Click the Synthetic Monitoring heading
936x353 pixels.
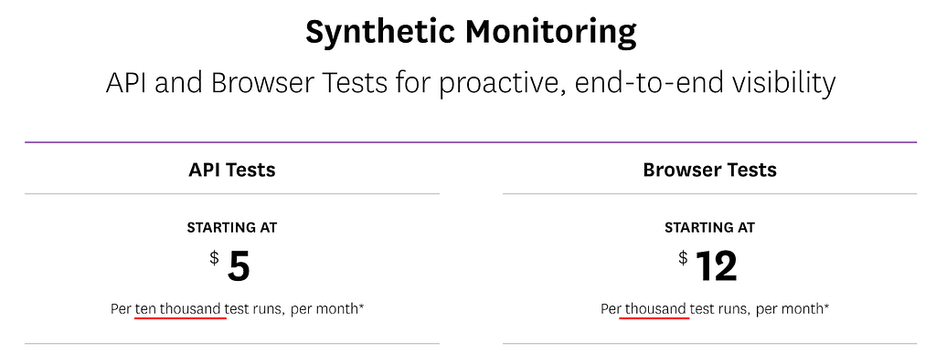[x=471, y=35]
